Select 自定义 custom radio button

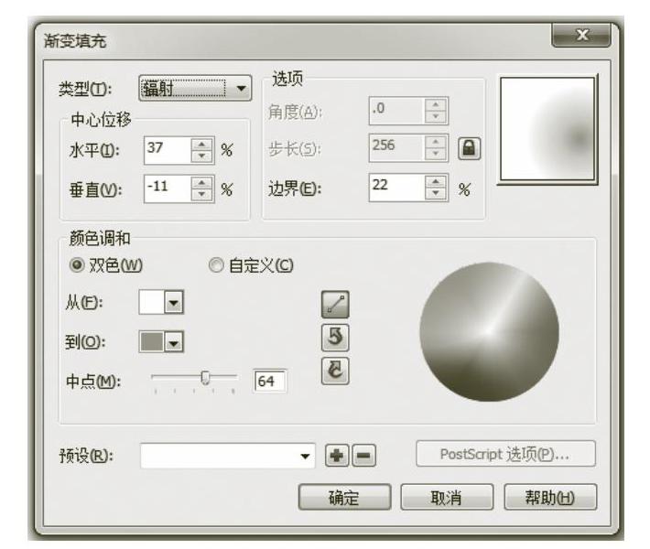click(216, 264)
